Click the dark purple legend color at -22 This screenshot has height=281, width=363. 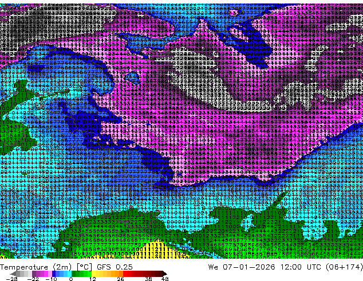tap(34, 274)
